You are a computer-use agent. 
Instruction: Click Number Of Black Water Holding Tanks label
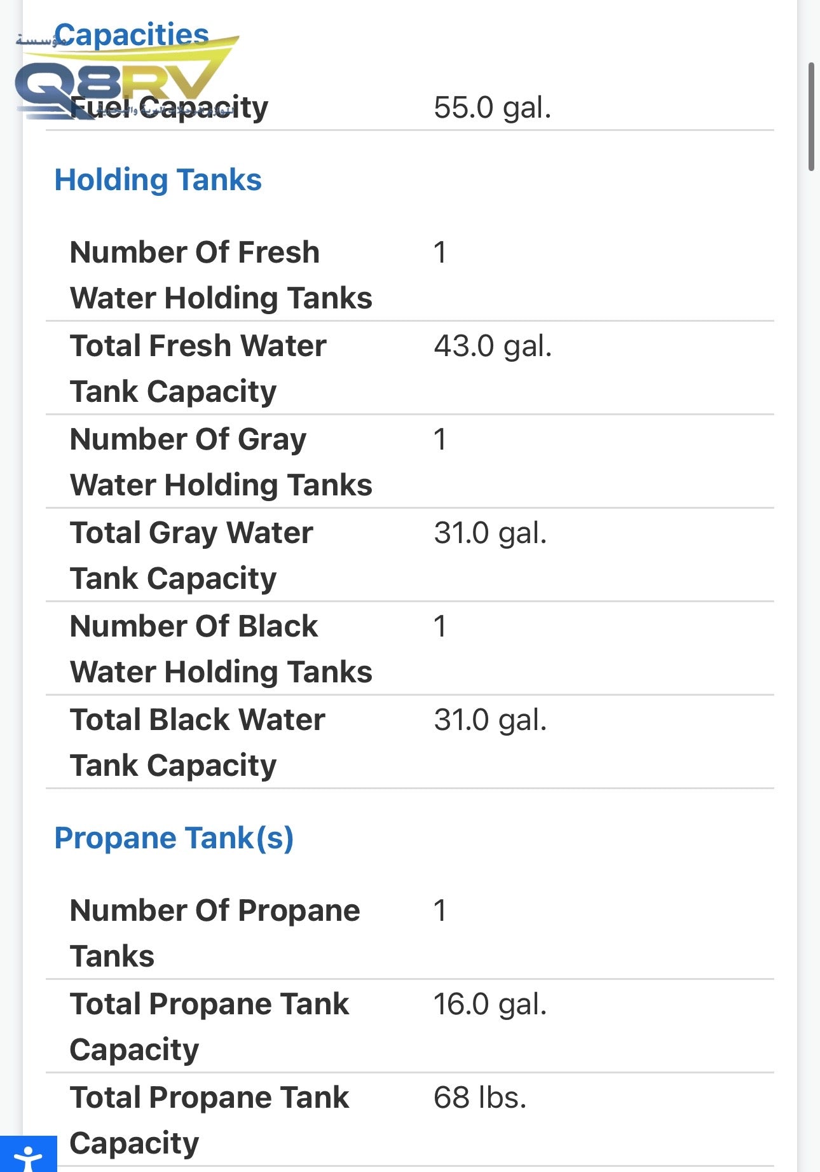(221, 649)
